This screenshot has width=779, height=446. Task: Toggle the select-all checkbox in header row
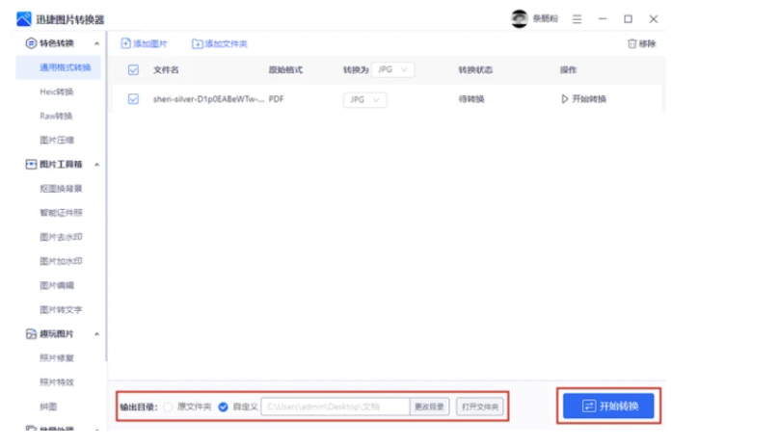134,70
